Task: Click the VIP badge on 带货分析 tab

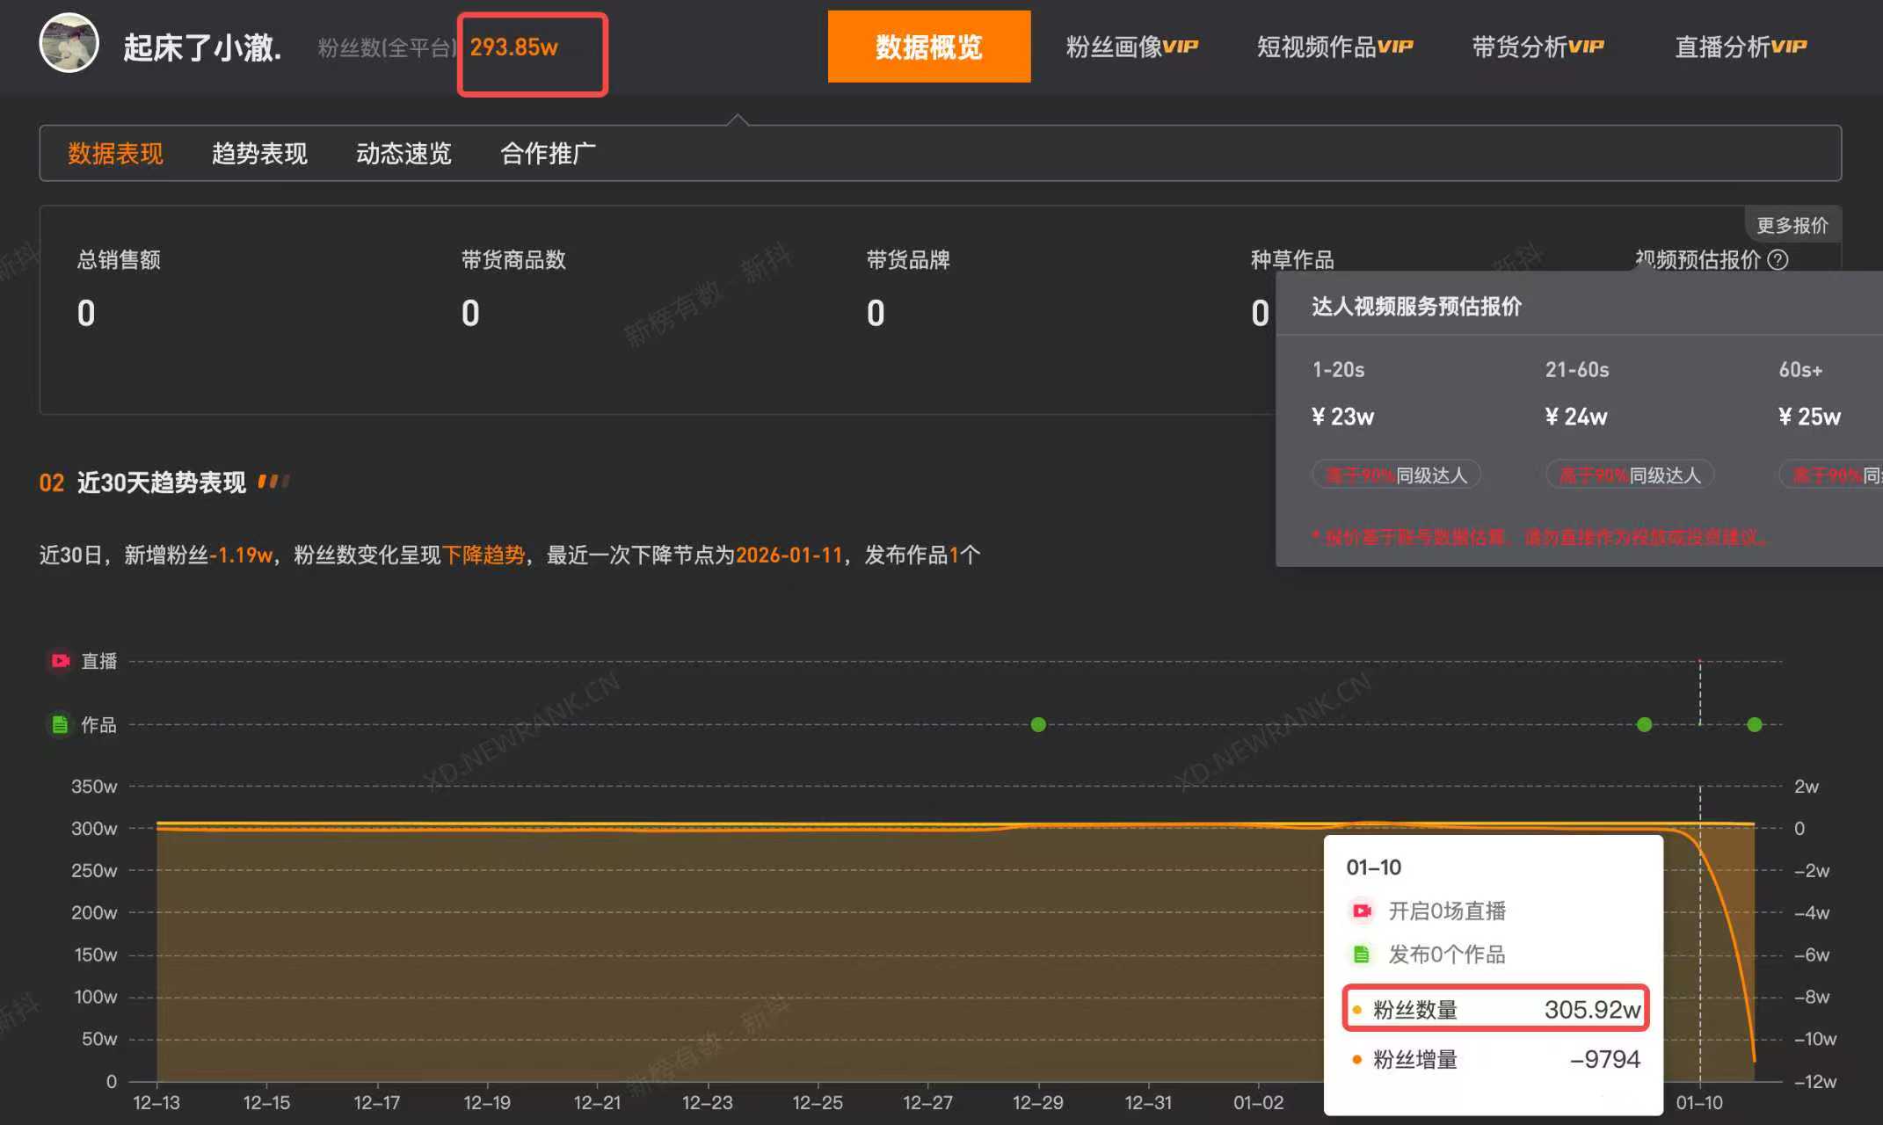Action: click(x=1587, y=46)
